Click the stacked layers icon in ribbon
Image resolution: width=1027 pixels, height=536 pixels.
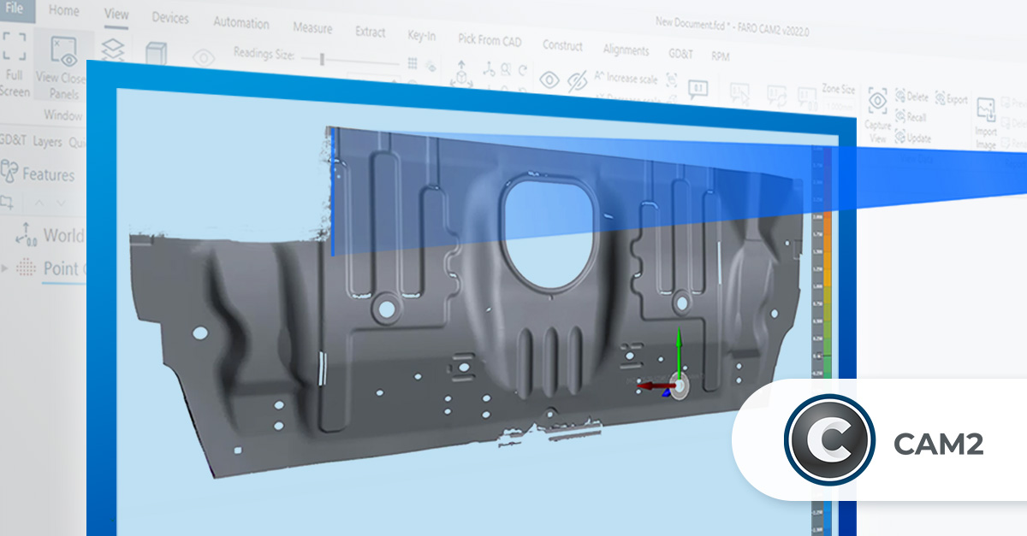(113, 50)
